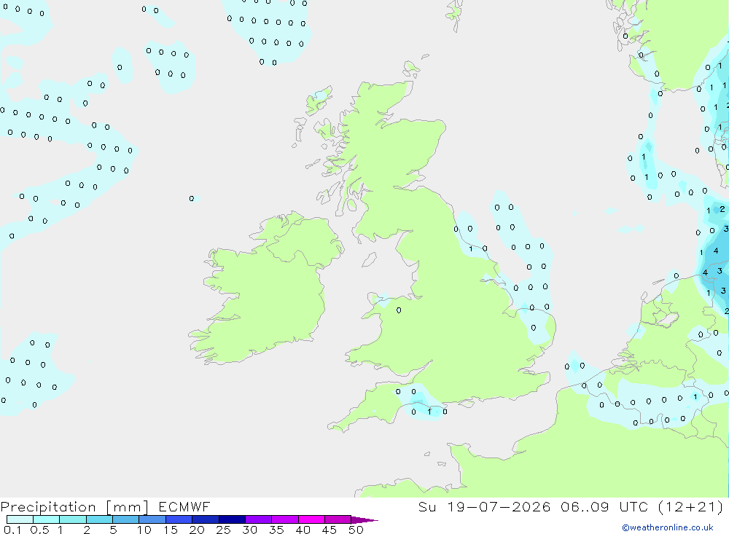This screenshot has height=534, width=729.
Task: Click the "30" legend value
Action: pos(249,530)
